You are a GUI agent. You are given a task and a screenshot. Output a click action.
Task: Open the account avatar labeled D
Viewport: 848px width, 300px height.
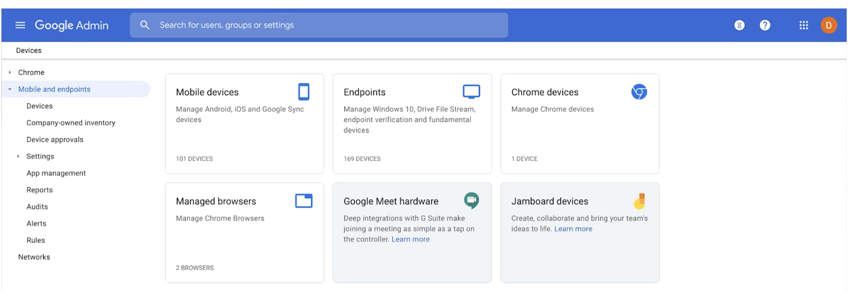tap(828, 25)
